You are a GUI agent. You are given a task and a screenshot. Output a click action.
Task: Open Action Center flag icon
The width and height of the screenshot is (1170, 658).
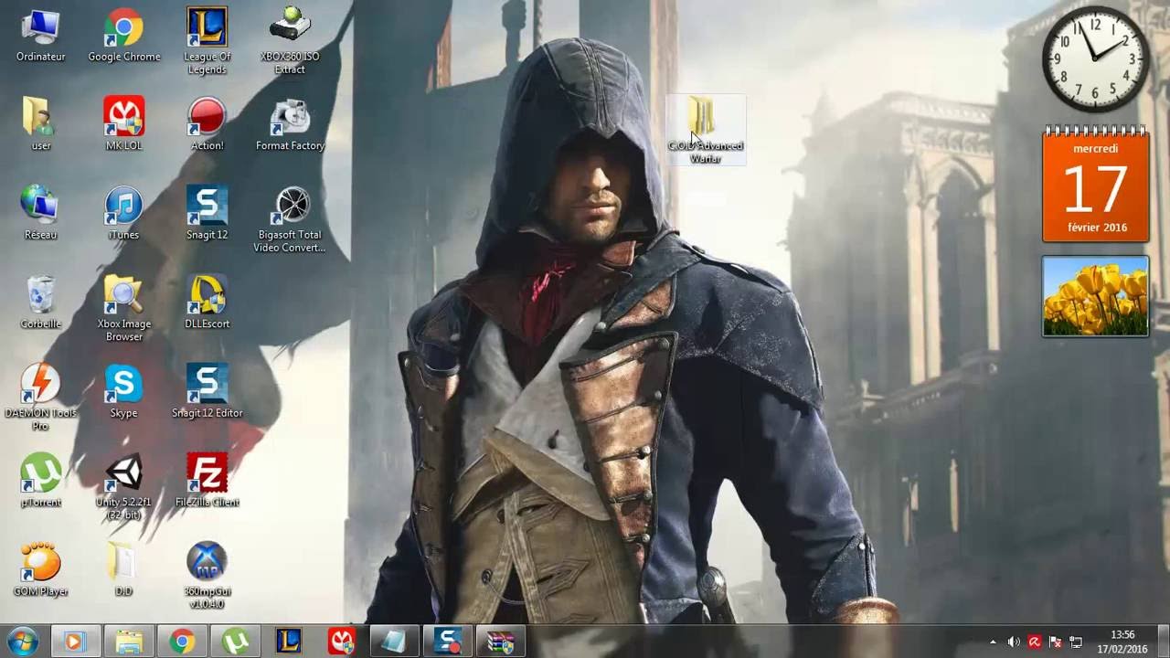(x=1055, y=642)
